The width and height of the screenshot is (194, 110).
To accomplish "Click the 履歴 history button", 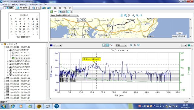I will [x=9, y=8].
